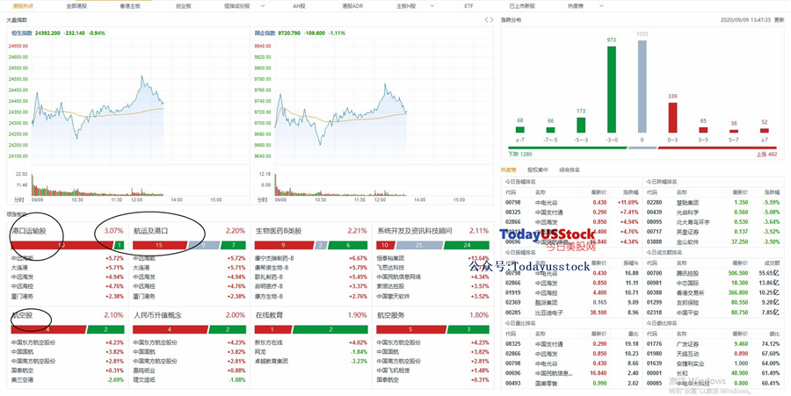Select 美兰空港 row in 航空股 card
The width and height of the screenshot is (791, 396).
point(67,380)
